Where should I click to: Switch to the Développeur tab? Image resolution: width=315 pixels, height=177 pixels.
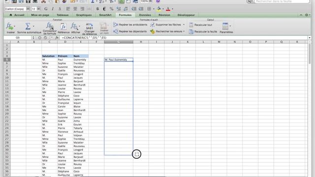click(x=186, y=15)
